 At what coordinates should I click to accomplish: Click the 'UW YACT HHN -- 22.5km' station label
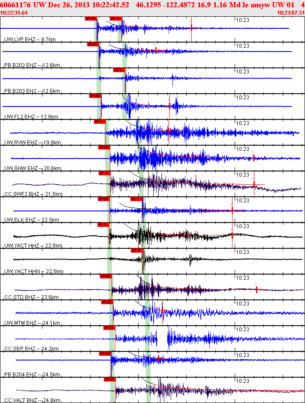[34, 271]
